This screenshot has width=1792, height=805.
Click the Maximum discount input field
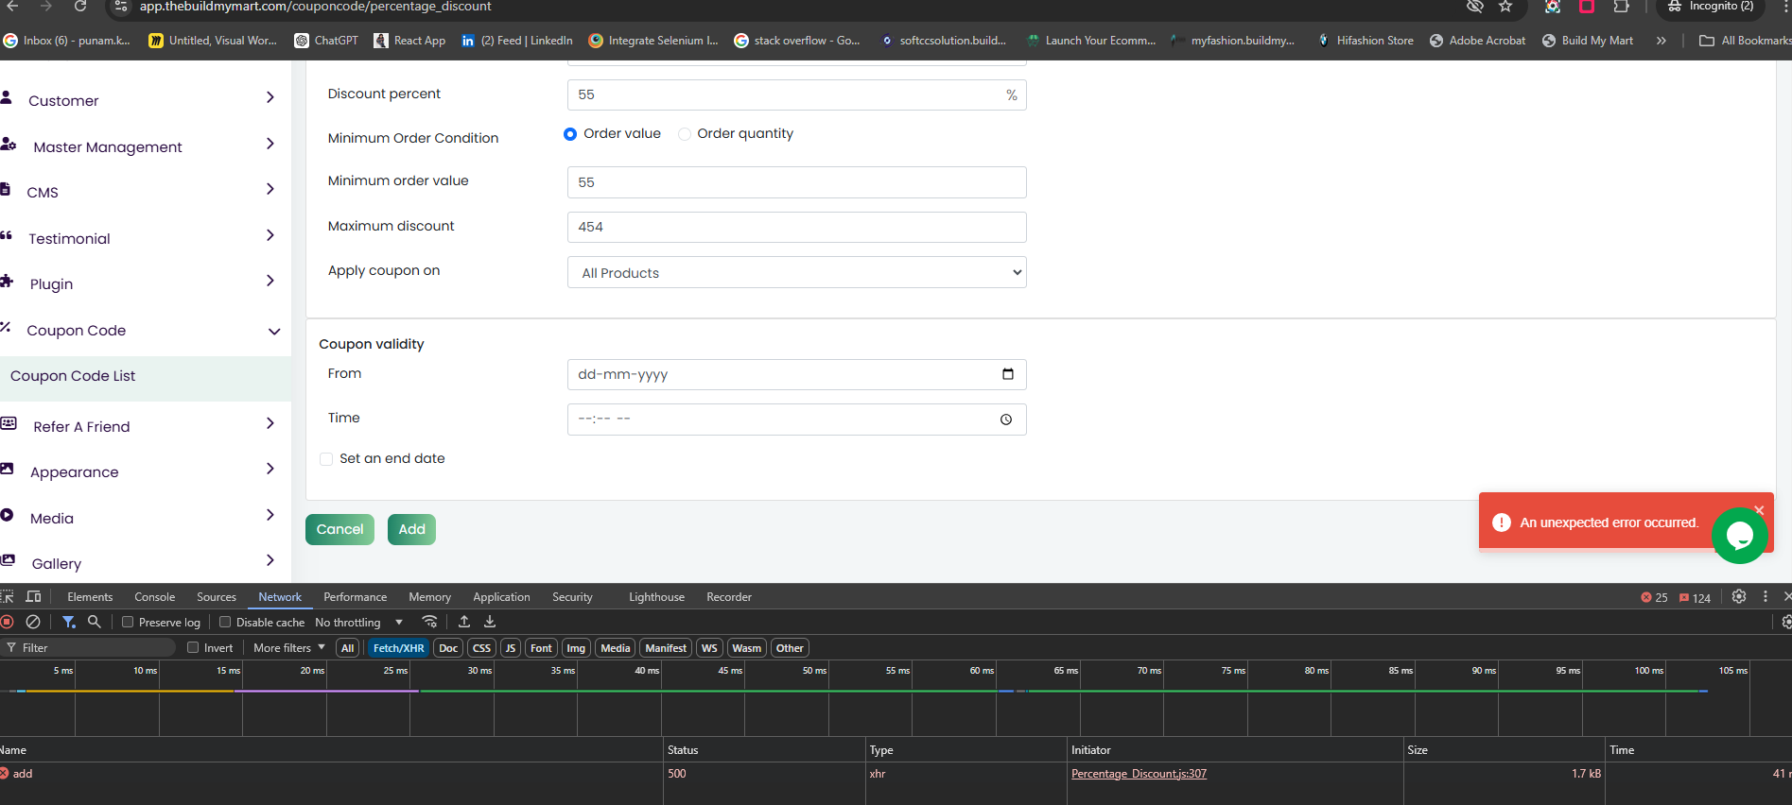tap(796, 227)
